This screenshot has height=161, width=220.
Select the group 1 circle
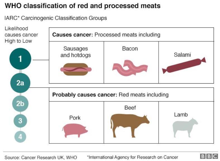[20, 59]
